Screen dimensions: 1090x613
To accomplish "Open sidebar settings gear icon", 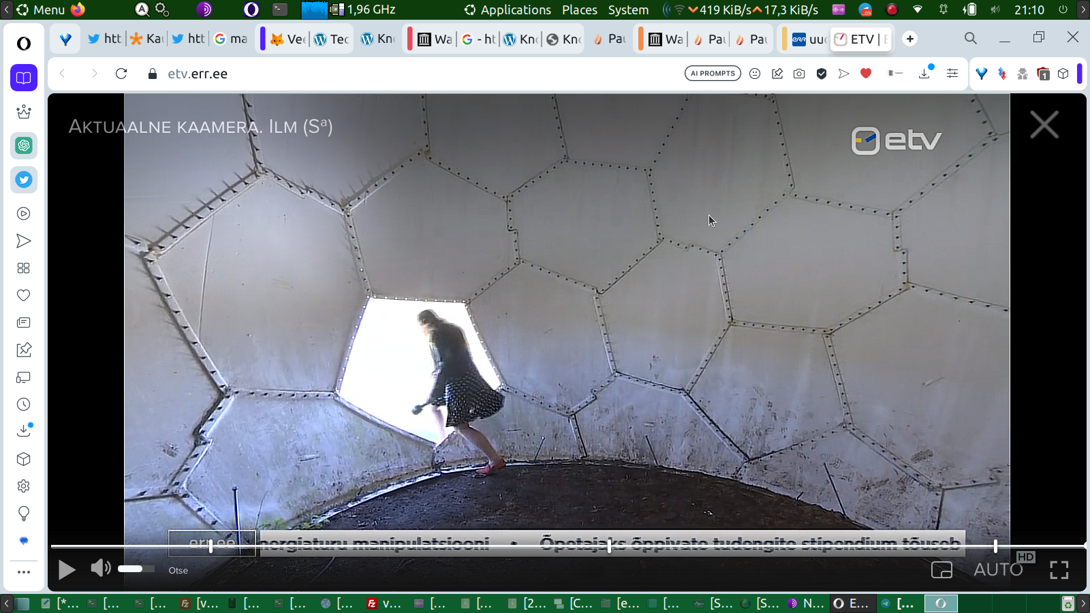I will [x=24, y=486].
